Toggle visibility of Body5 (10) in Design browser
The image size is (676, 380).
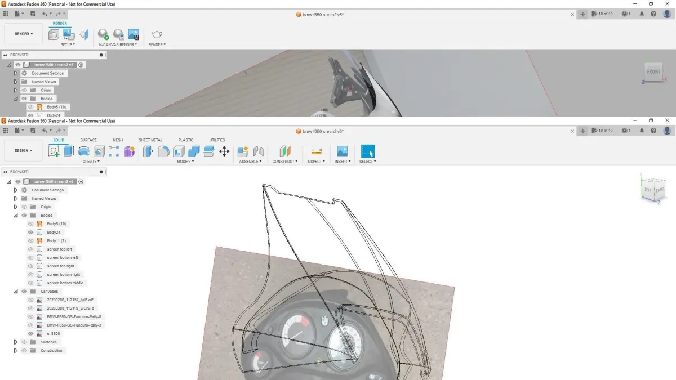pyautogui.click(x=31, y=223)
